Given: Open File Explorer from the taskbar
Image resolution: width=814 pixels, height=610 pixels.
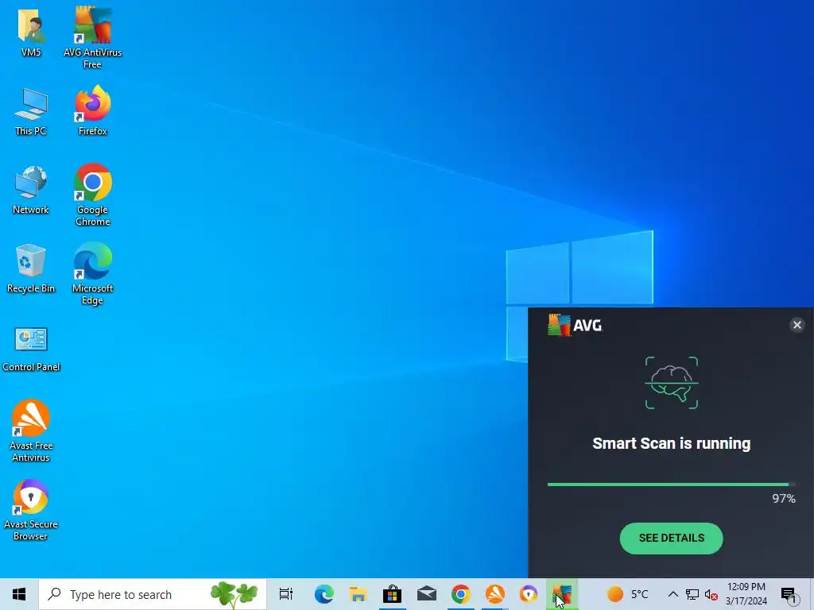Looking at the screenshot, I should pos(359,594).
